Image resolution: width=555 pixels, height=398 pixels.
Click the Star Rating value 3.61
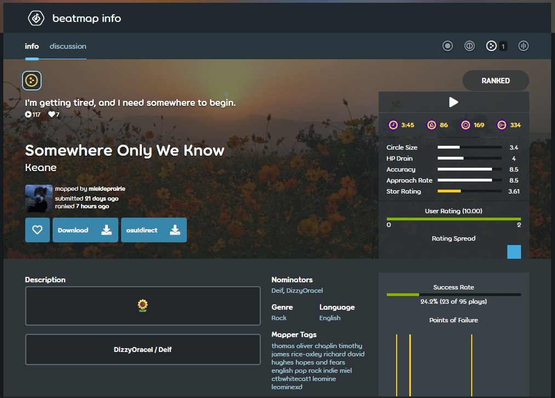pos(514,191)
